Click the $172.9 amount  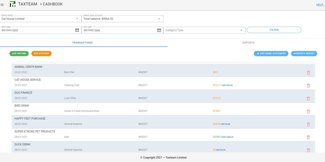pos(216,98)
